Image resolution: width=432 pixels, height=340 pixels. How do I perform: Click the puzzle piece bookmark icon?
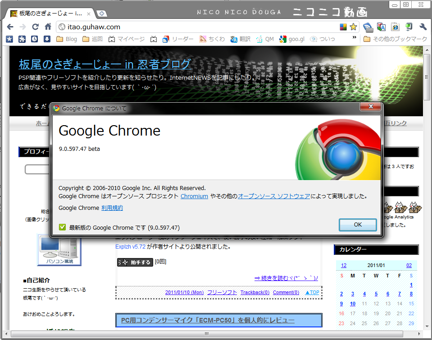pyautogui.click(x=22, y=39)
